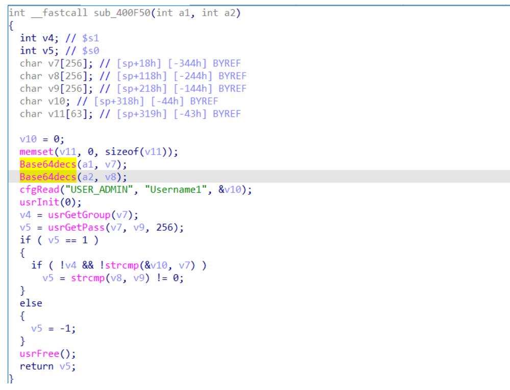Click the [sp+318h] stack offset comment
510x390 pixels.
[119, 102]
